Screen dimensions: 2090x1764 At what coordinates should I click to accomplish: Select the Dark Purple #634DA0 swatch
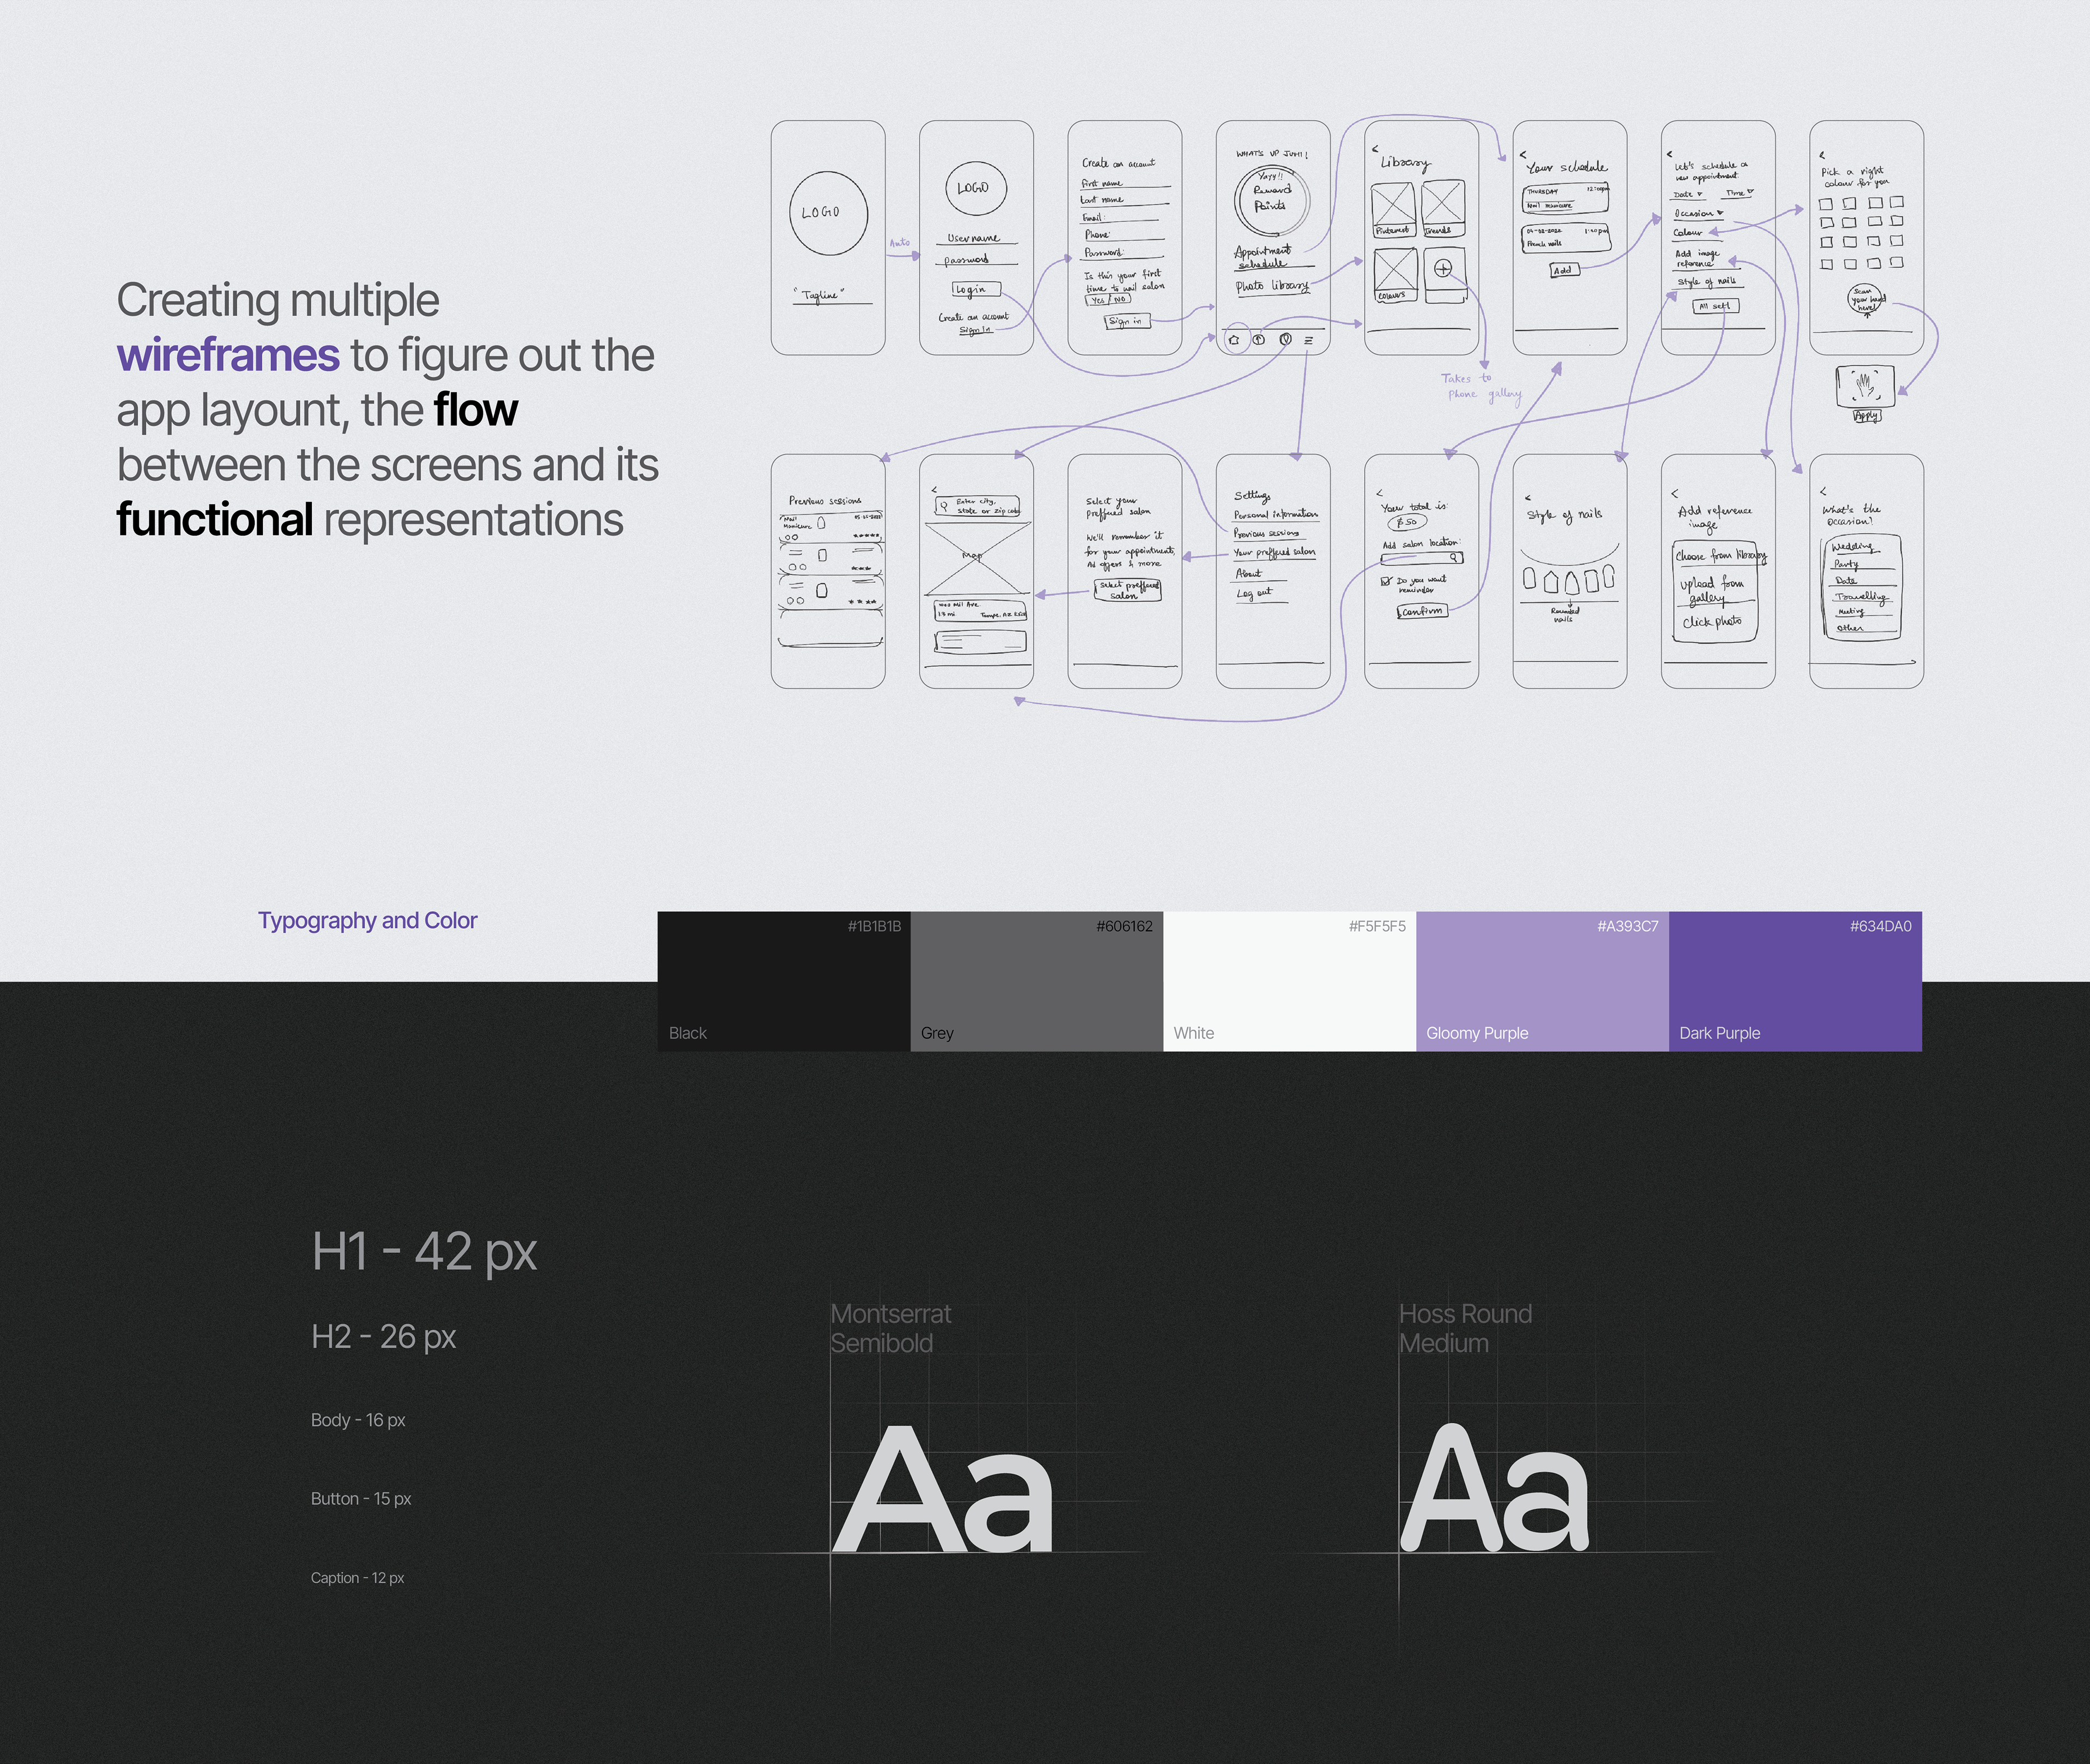[x=1794, y=980]
